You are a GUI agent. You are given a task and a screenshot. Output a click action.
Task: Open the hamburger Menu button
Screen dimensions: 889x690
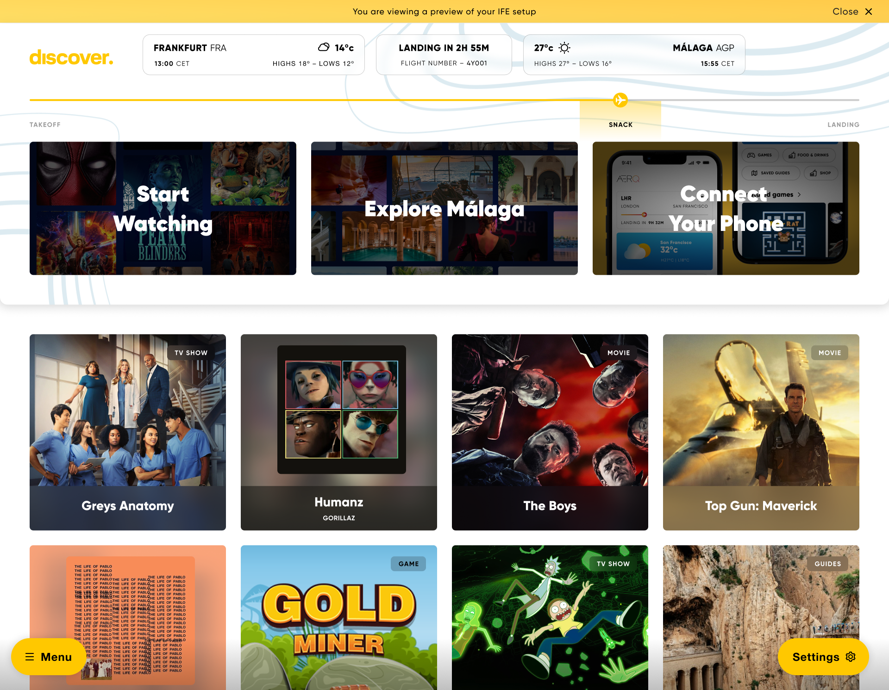click(x=49, y=657)
